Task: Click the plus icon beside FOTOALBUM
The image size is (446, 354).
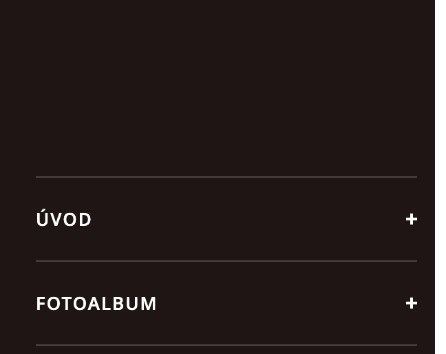Action: click(412, 303)
